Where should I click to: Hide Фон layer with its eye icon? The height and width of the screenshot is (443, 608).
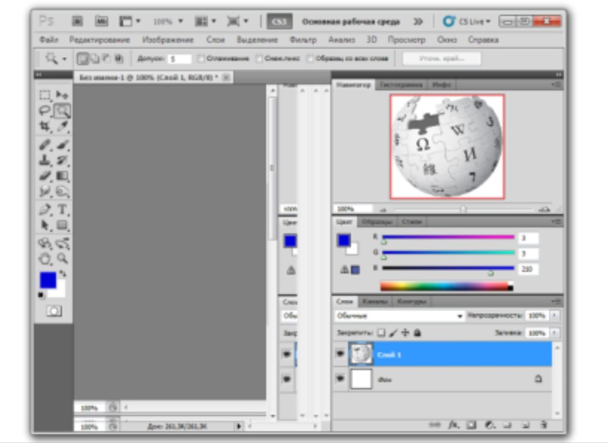(340, 379)
